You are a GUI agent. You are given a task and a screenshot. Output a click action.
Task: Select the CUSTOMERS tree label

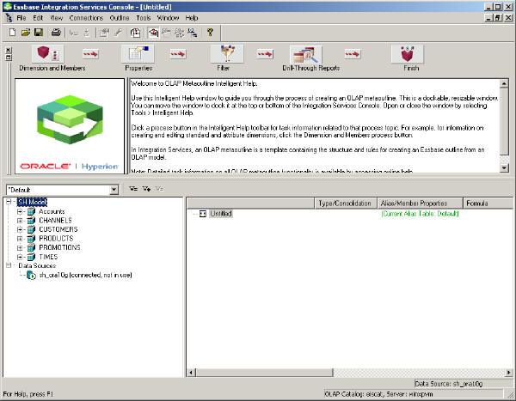pyautogui.click(x=58, y=229)
